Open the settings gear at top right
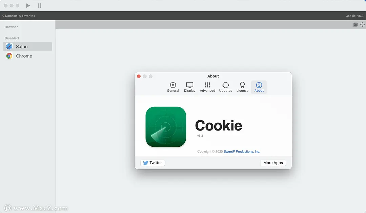The height and width of the screenshot is (213, 366). [362, 24]
